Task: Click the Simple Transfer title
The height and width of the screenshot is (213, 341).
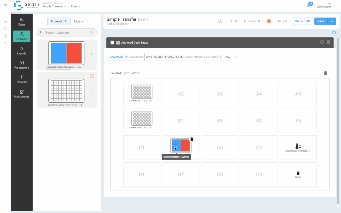Action: 122,19
